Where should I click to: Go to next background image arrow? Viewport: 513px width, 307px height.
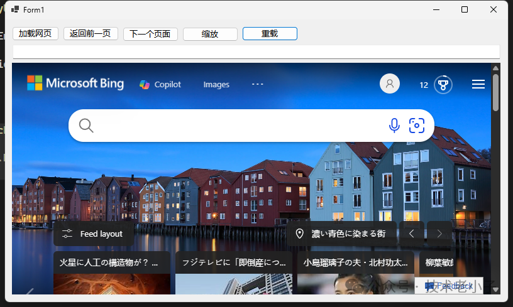tap(439, 234)
